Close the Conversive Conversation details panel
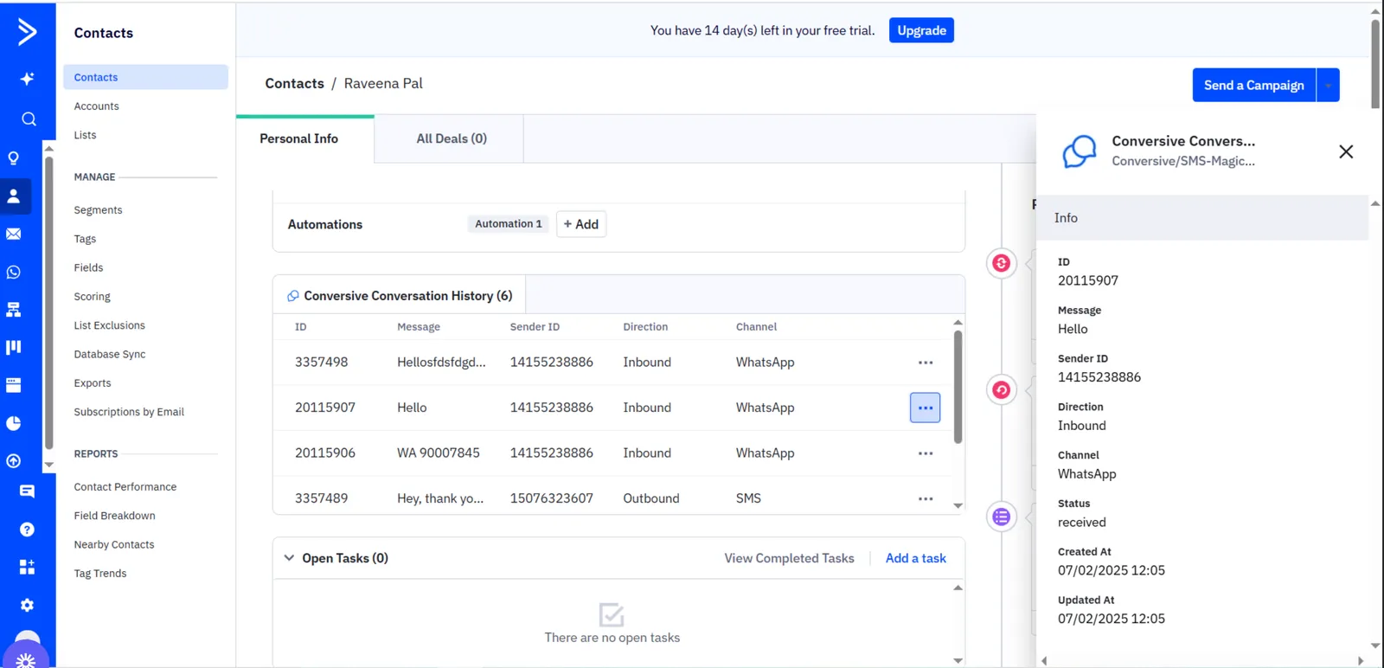This screenshot has width=1384, height=668. [x=1346, y=151]
